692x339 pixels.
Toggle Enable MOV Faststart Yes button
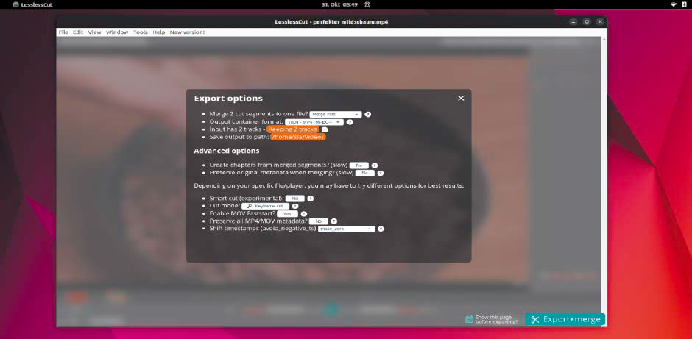coord(287,214)
